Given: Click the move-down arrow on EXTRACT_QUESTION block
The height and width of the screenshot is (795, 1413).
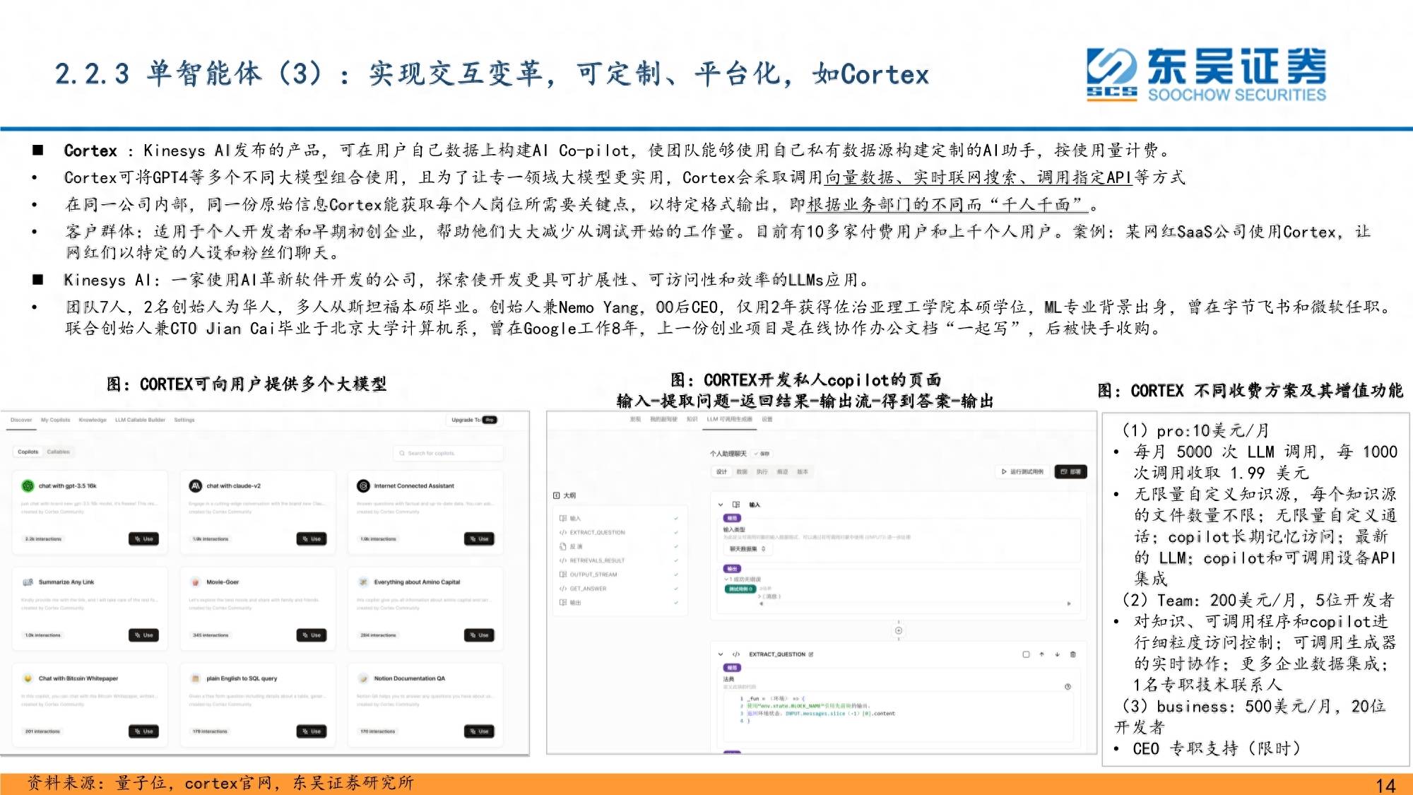Looking at the screenshot, I should point(1057,654).
